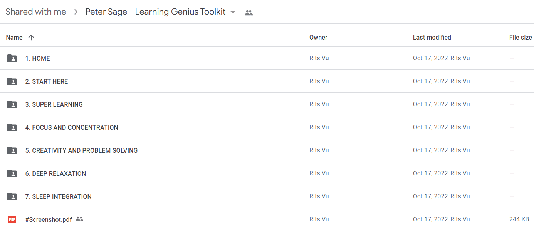Open the 1. HOME shared folder icon
The height and width of the screenshot is (231, 534).
[12, 58]
